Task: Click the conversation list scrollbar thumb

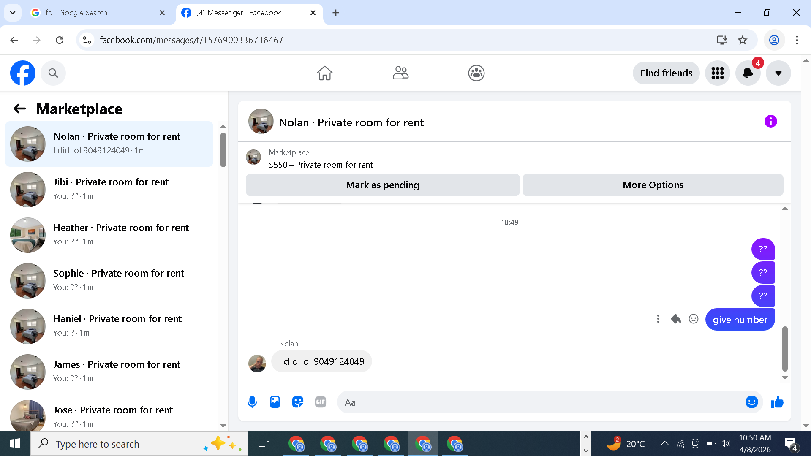Action: (x=223, y=150)
